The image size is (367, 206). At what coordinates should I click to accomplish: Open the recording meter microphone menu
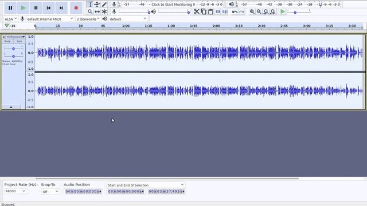point(114,4)
